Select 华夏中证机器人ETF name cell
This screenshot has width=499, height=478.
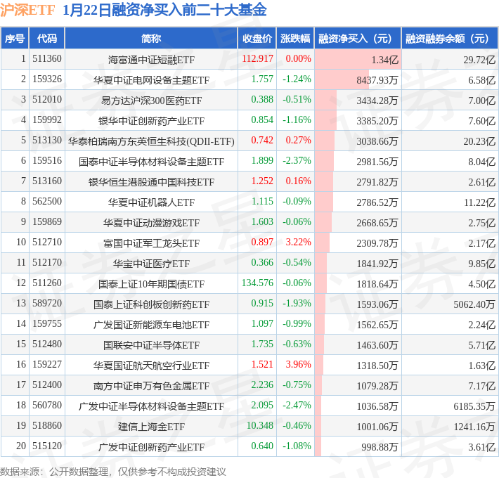pyautogui.click(x=151, y=202)
